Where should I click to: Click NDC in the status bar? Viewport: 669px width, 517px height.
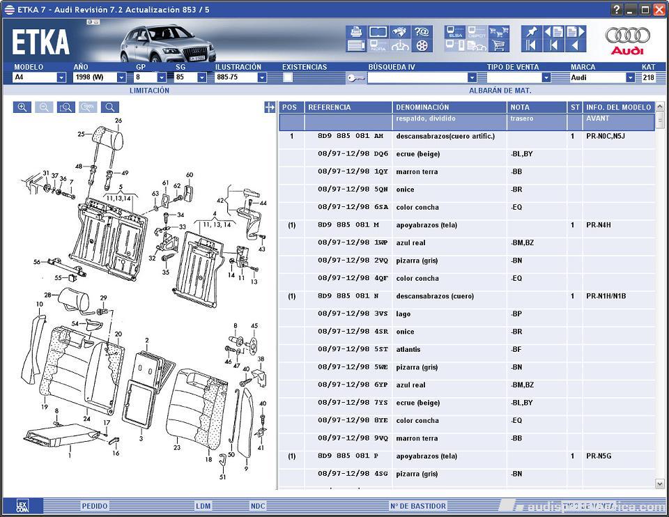pos(258,506)
